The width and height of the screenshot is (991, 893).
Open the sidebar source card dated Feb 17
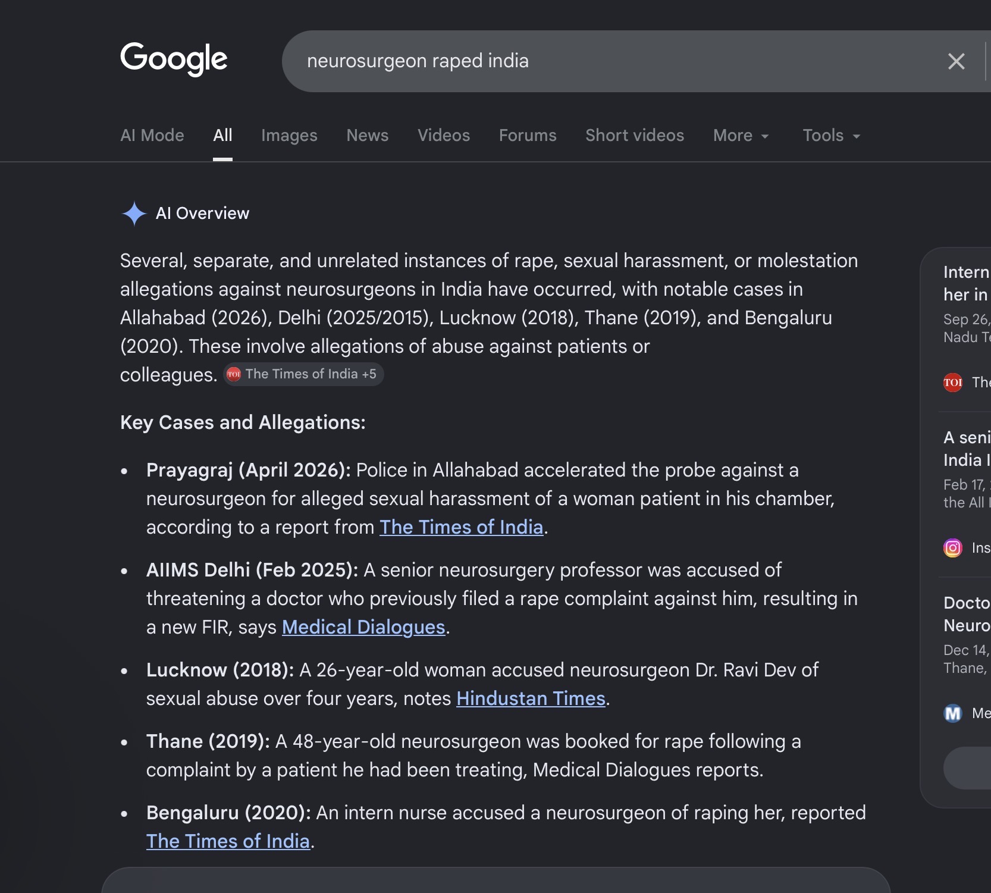965,493
